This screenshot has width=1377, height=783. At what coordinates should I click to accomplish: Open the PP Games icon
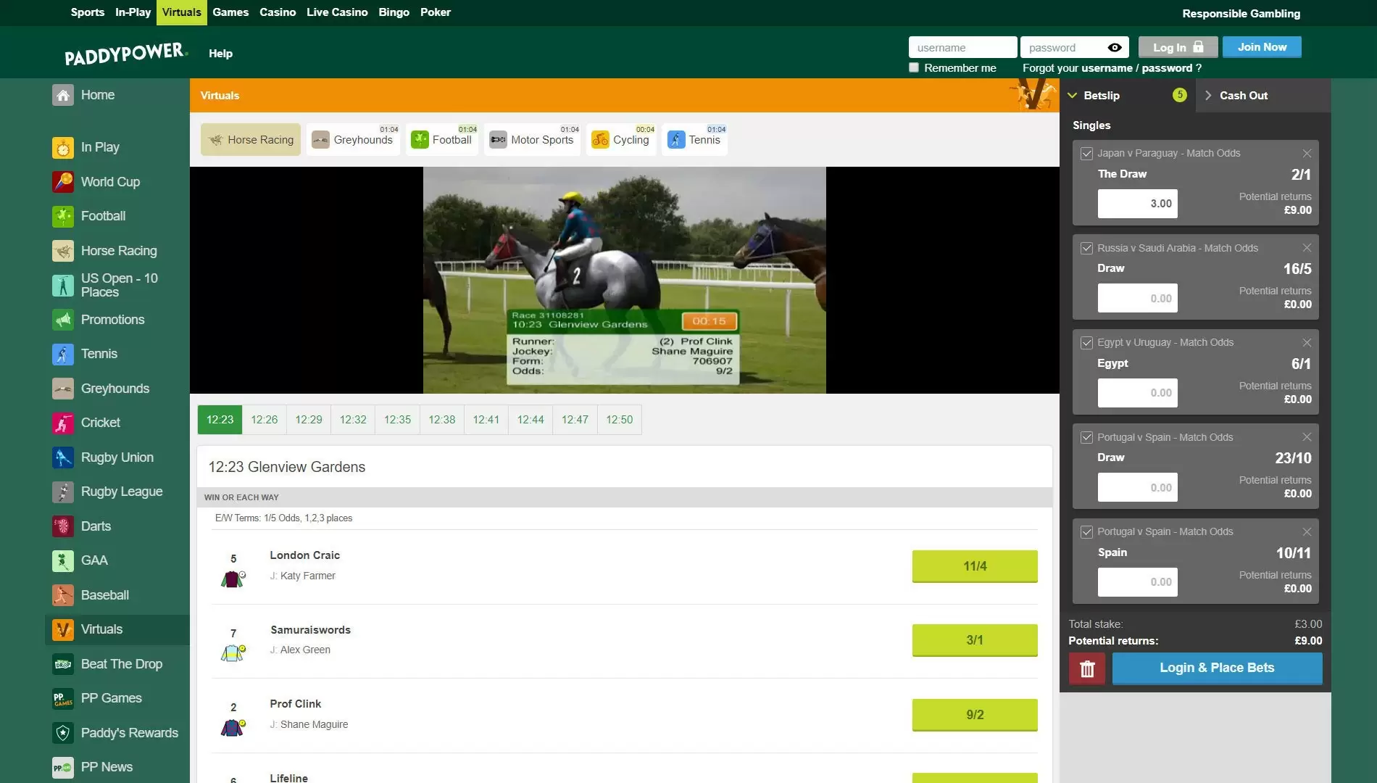[x=63, y=698]
